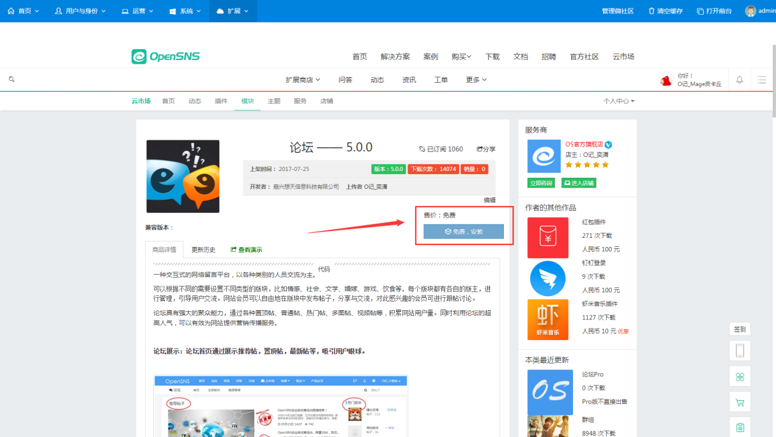Expand the 个人中心 dropdown

pos(619,101)
